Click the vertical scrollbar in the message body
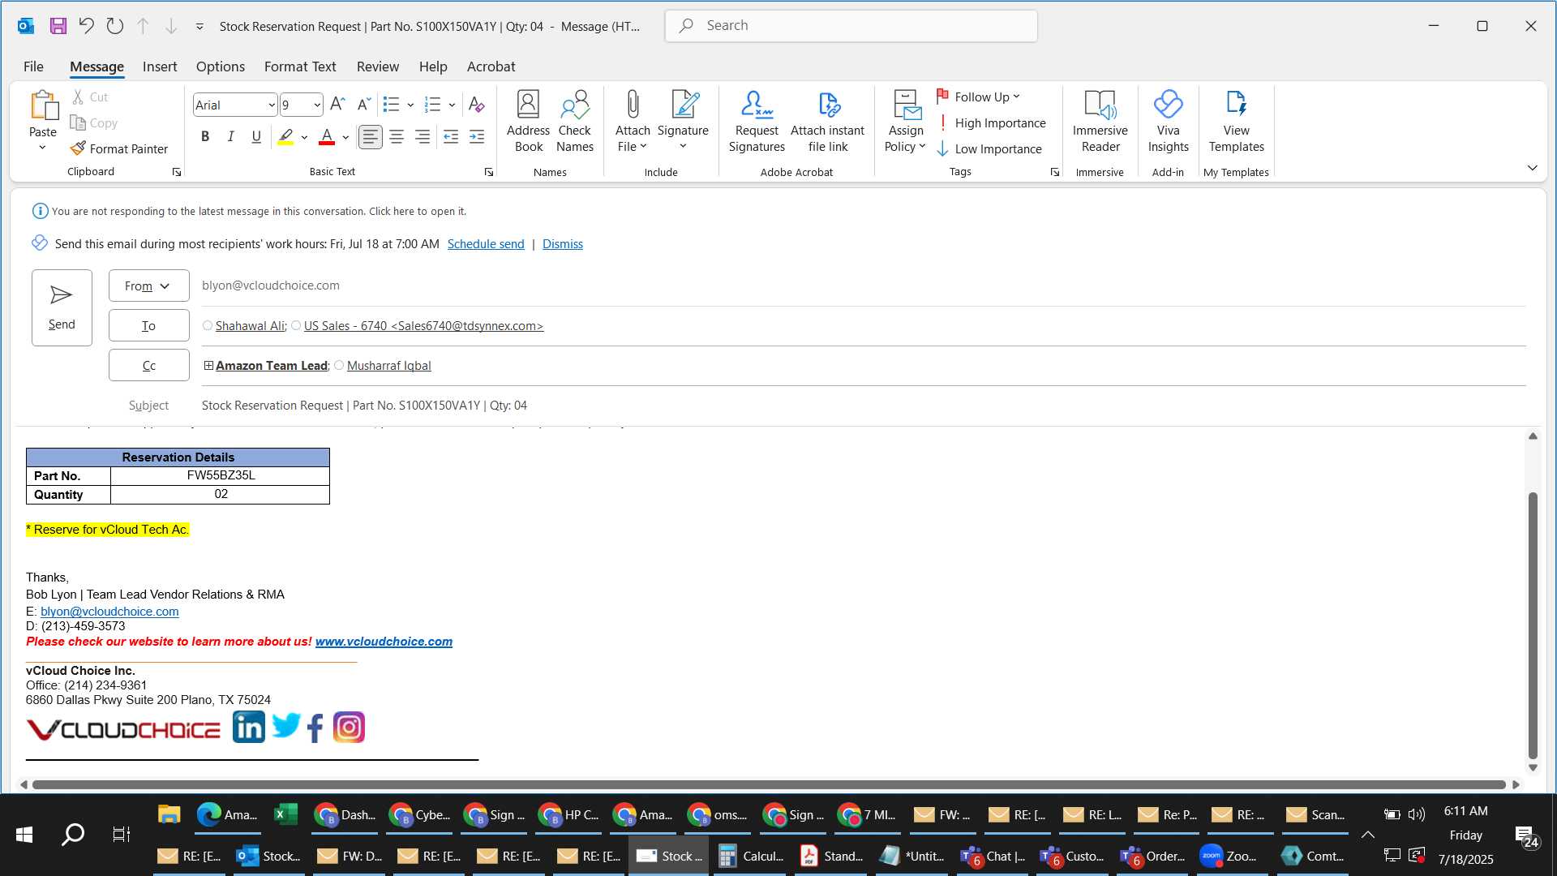Image resolution: width=1557 pixels, height=876 pixels. pos(1533,625)
